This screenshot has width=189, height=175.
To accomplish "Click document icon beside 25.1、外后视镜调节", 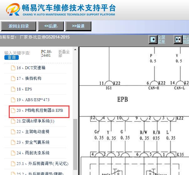I will pos(13,164).
